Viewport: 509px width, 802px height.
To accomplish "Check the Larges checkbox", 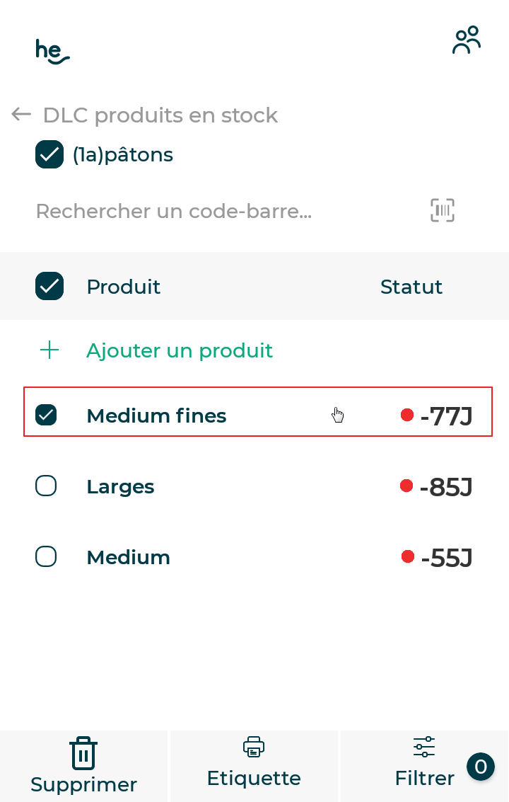I will click(x=46, y=486).
